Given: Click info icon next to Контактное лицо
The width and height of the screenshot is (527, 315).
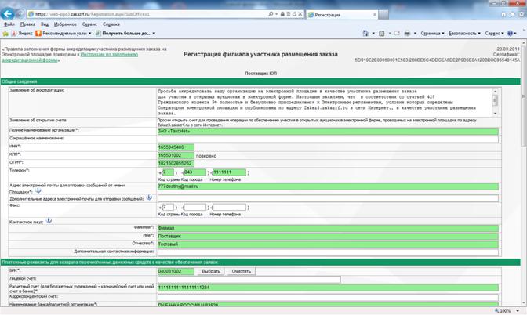Looking at the screenshot, I should (49, 221).
